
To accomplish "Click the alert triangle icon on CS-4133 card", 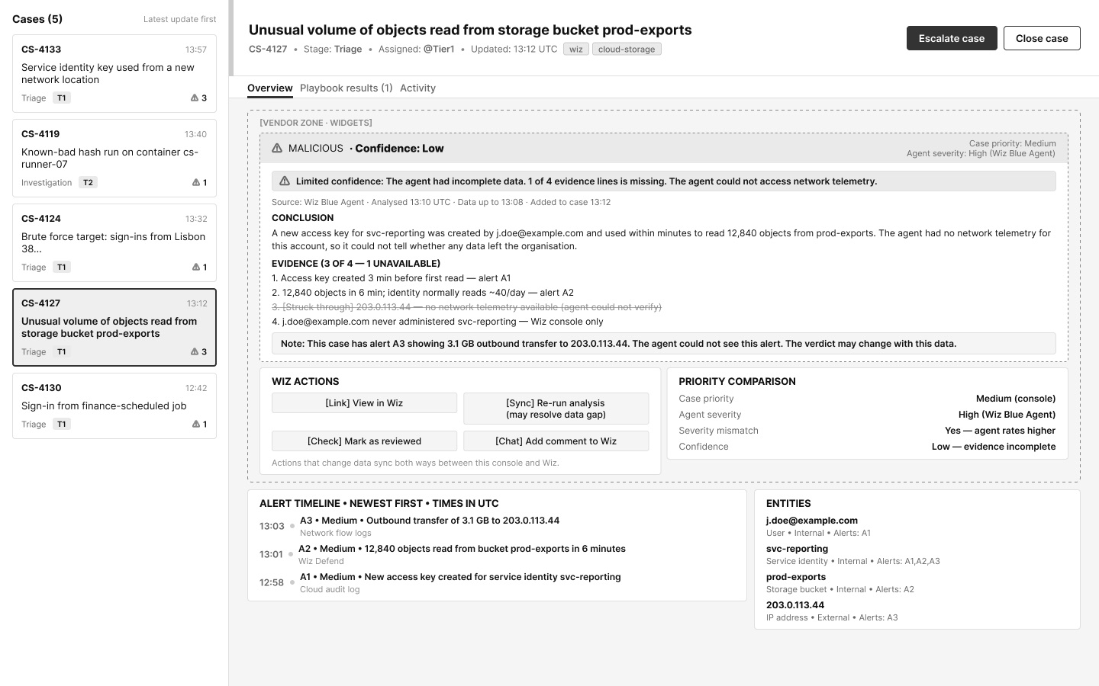I will (195, 98).
